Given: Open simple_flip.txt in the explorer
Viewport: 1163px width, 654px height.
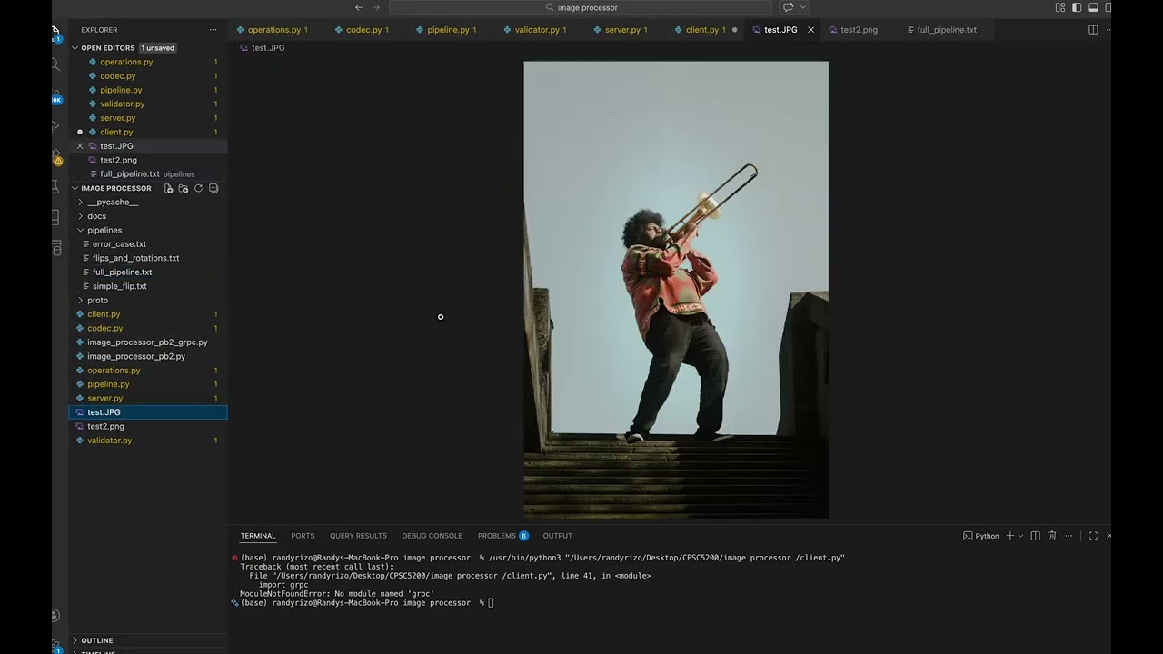Looking at the screenshot, I should tap(119, 286).
